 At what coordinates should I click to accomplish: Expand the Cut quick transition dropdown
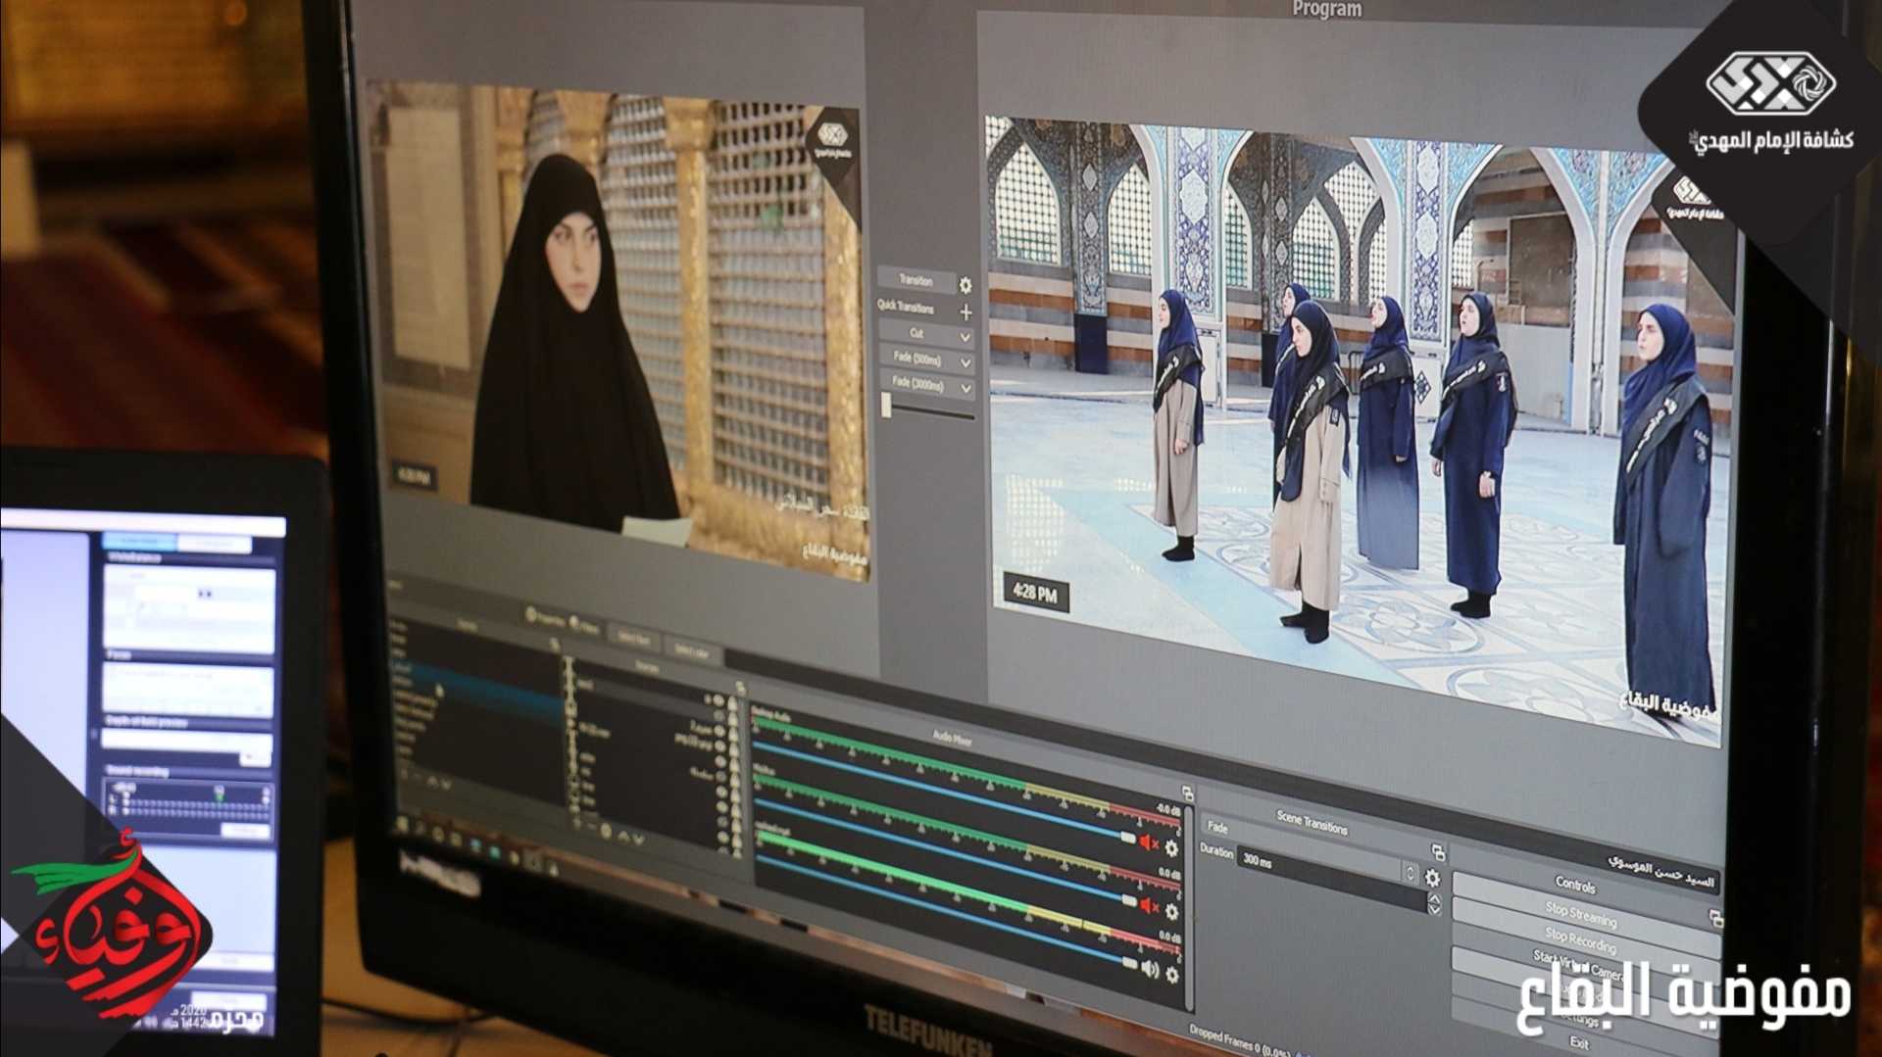(x=966, y=337)
